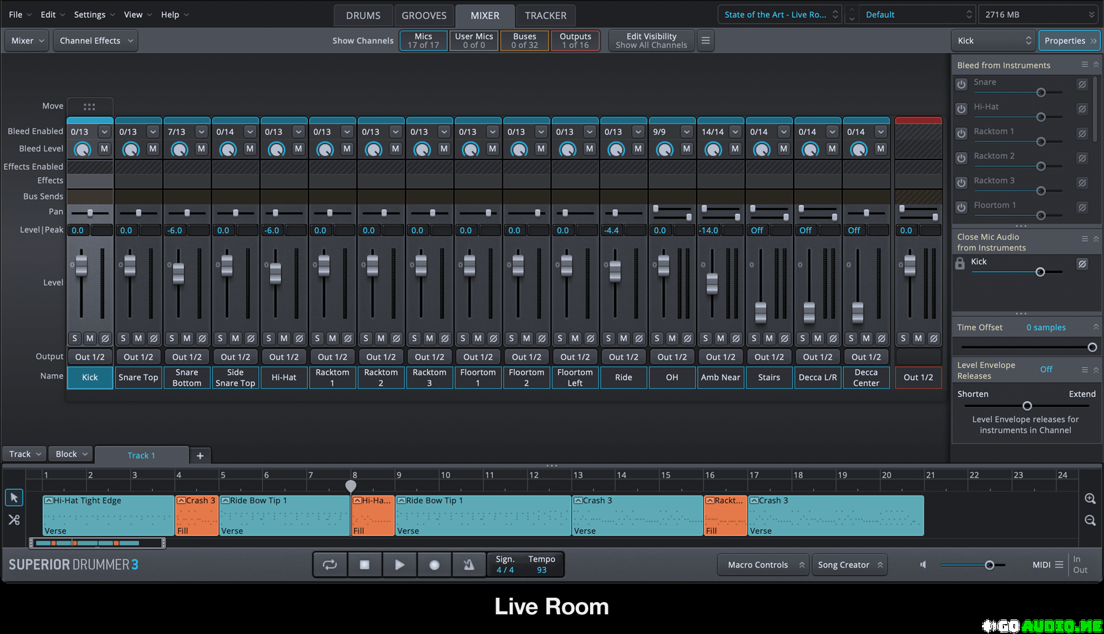Select the arrow pointer tool in track
1104x634 pixels.
pos(14,497)
